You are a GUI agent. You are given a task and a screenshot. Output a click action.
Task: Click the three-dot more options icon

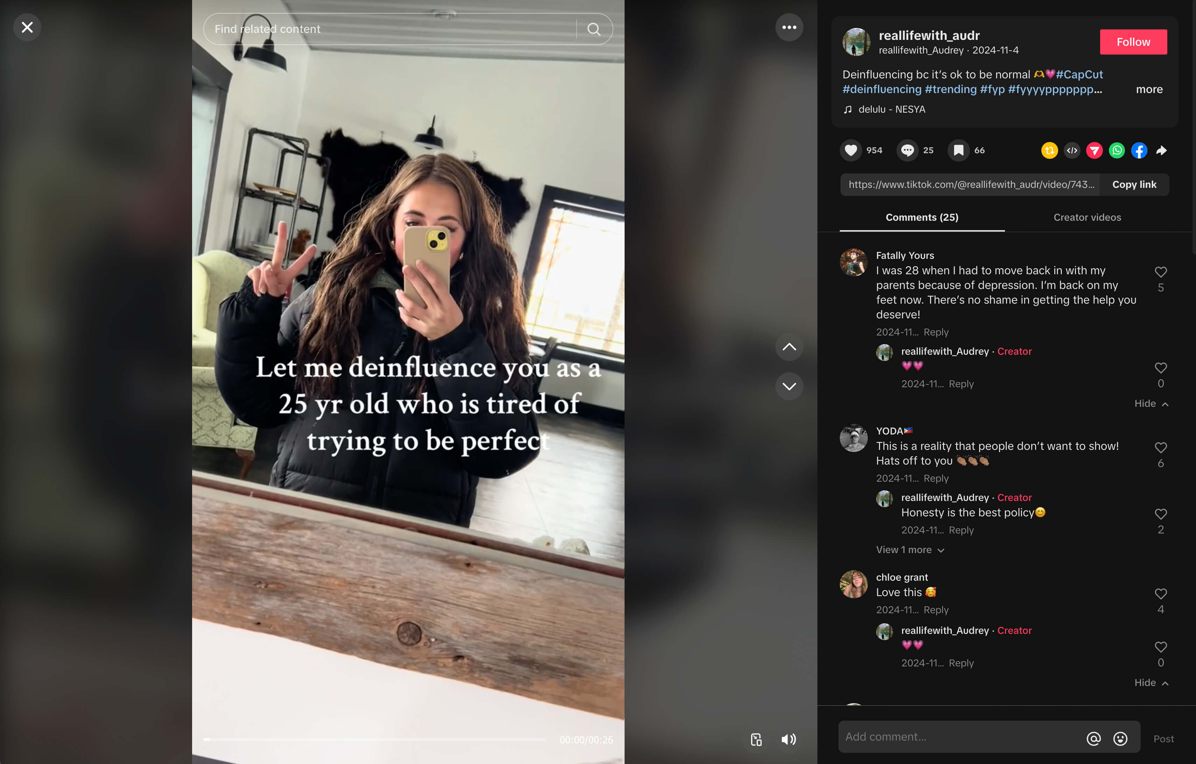(789, 27)
